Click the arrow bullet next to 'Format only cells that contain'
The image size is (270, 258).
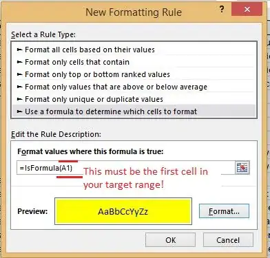pyautogui.click(x=20, y=62)
